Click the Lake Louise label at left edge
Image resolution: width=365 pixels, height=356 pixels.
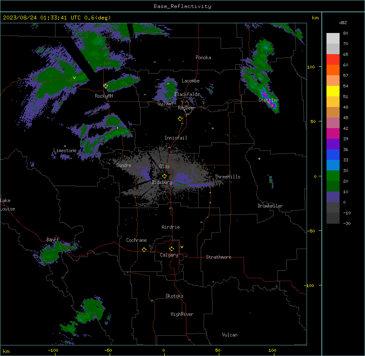point(8,205)
